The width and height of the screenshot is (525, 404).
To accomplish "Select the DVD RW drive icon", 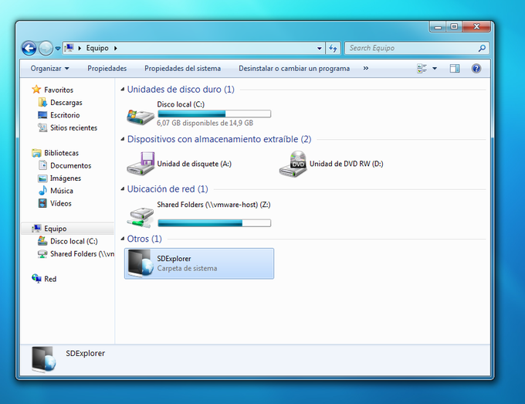I will (x=293, y=164).
